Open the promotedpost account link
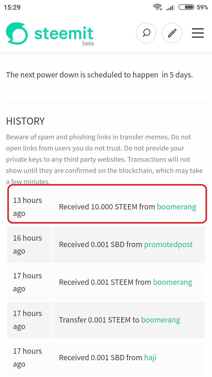Viewport: 212px width, 377px height. (x=168, y=244)
